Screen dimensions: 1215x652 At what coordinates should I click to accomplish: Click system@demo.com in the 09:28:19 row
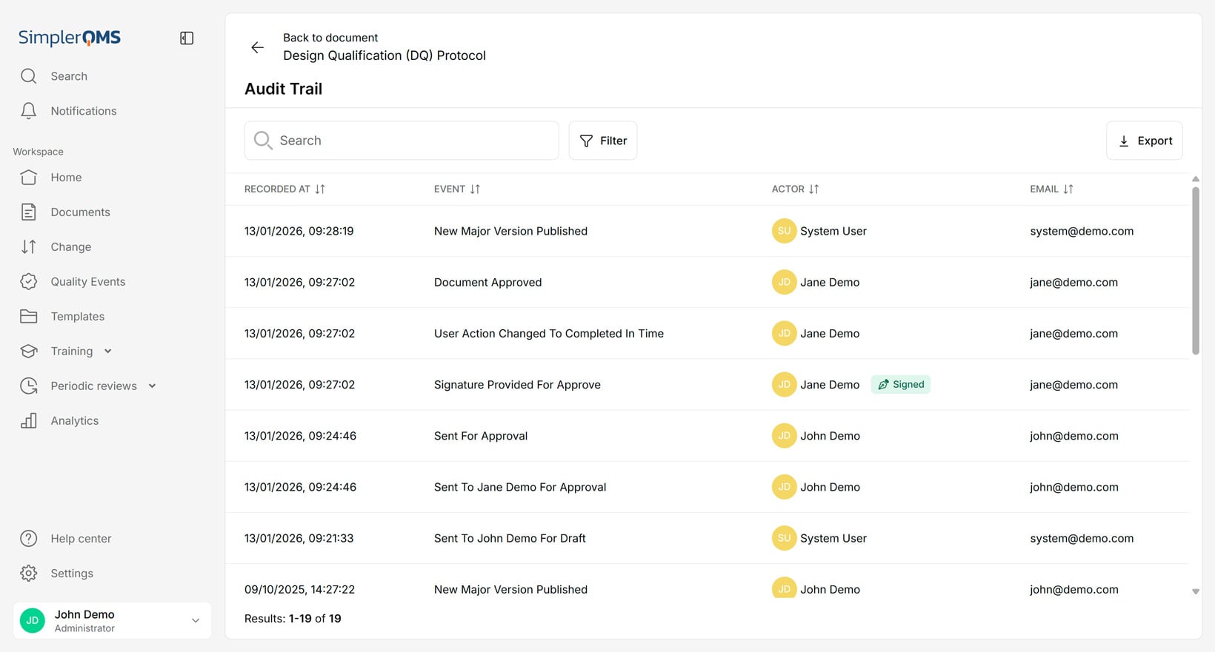point(1082,232)
